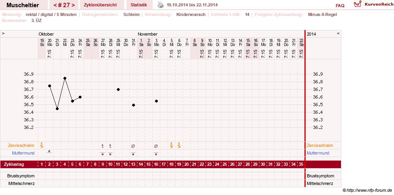Select the t mucus symbol on cycle day 9

[102, 146]
